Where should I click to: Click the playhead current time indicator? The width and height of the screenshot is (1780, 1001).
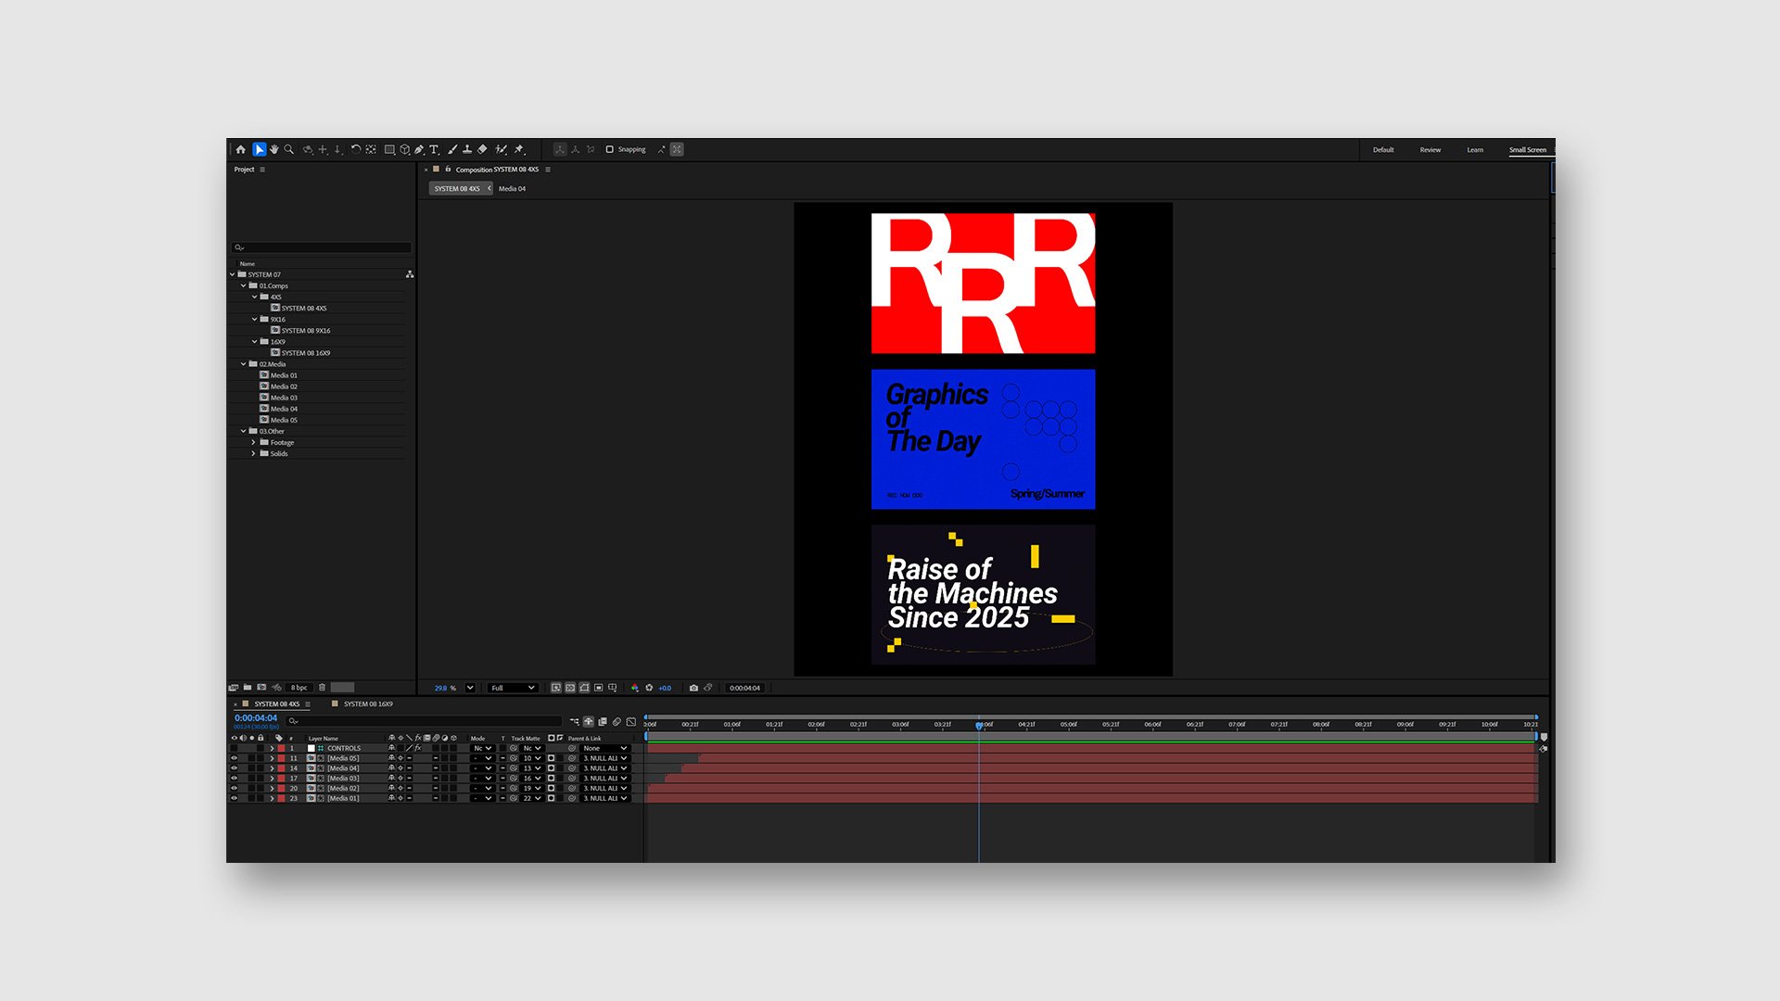(x=979, y=726)
